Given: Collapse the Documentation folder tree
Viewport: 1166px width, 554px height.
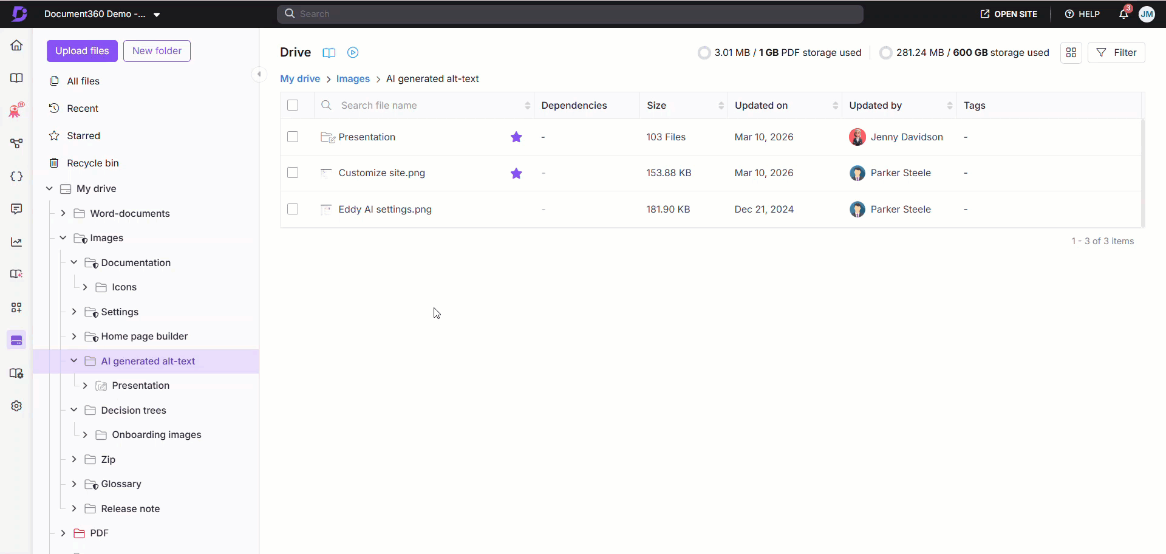Looking at the screenshot, I should pyautogui.click(x=74, y=262).
